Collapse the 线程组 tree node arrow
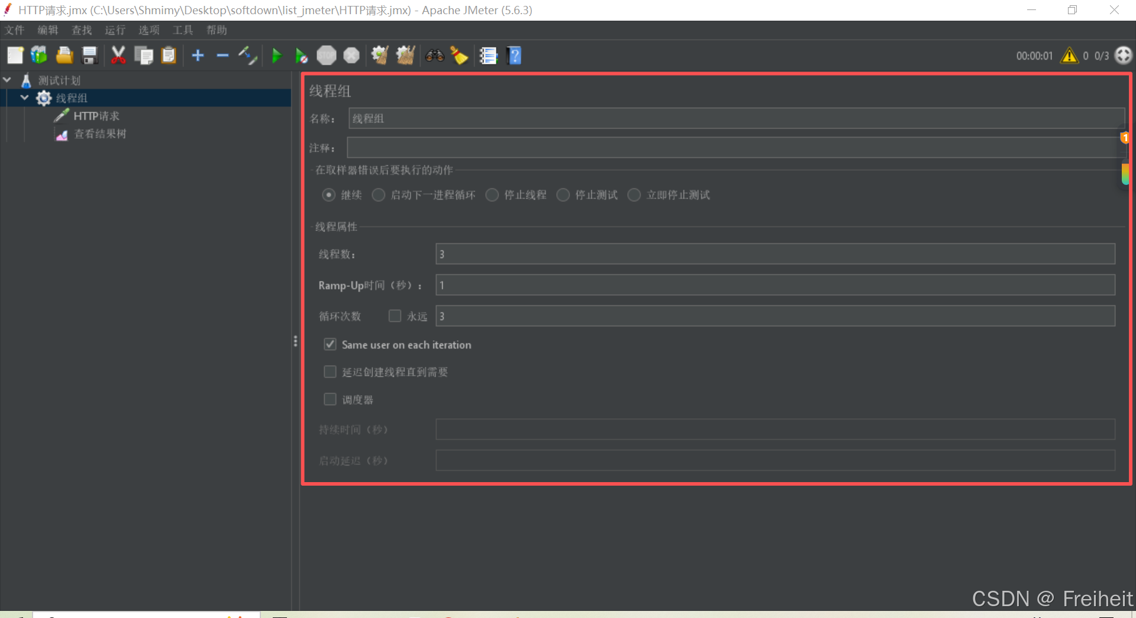The height and width of the screenshot is (618, 1136). pos(24,97)
